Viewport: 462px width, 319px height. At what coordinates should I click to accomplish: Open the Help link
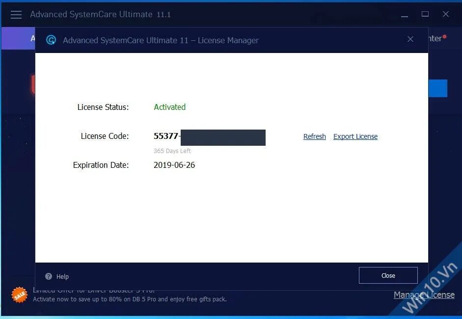tap(62, 277)
